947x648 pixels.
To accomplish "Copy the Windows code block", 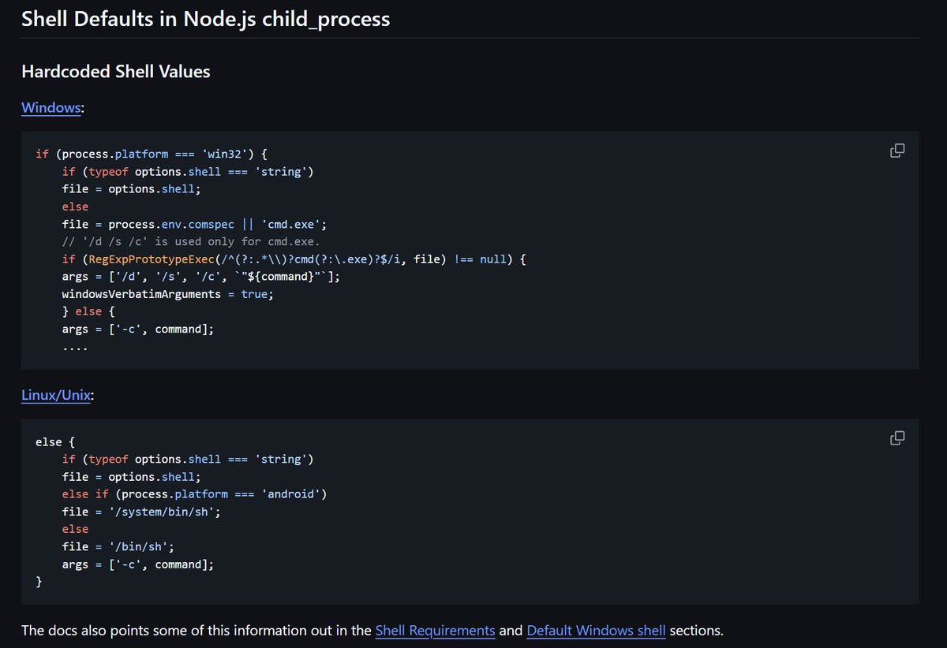I will 897,151.
